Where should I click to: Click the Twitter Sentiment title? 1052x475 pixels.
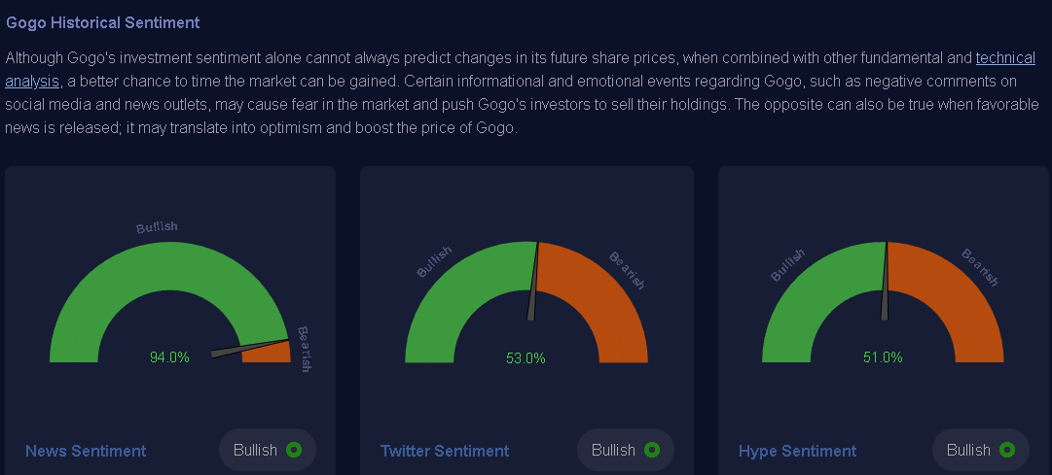tap(445, 451)
